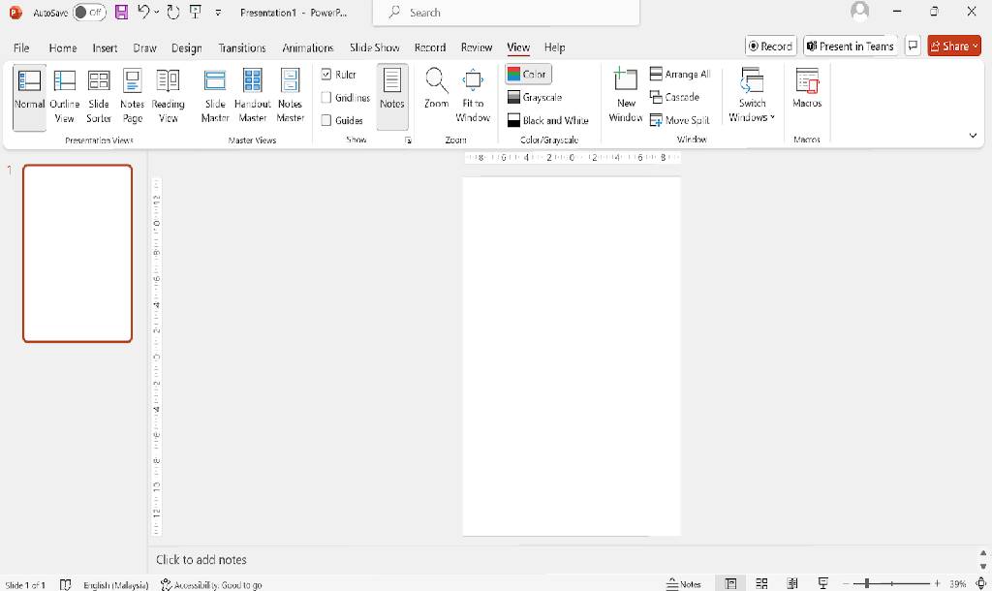Fit slide to current window icon

981,583
